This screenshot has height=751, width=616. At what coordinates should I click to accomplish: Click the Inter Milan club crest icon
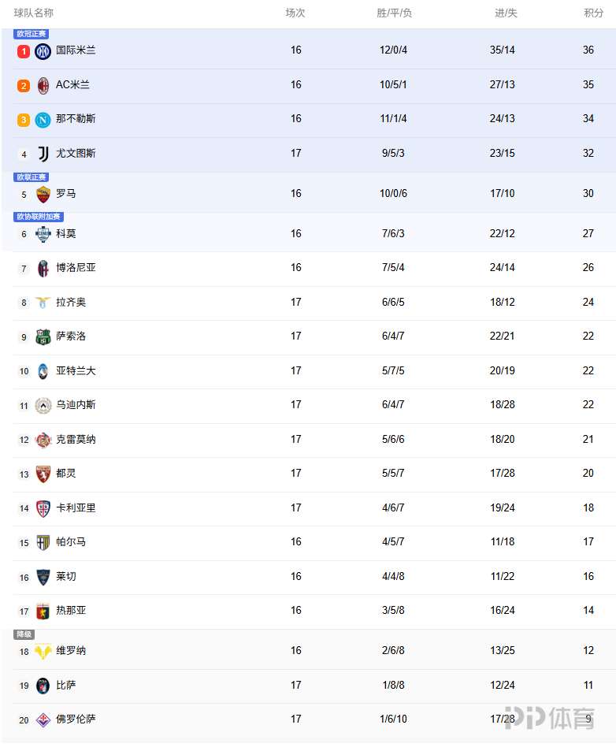pyautogui.click(x=43, y=51)
